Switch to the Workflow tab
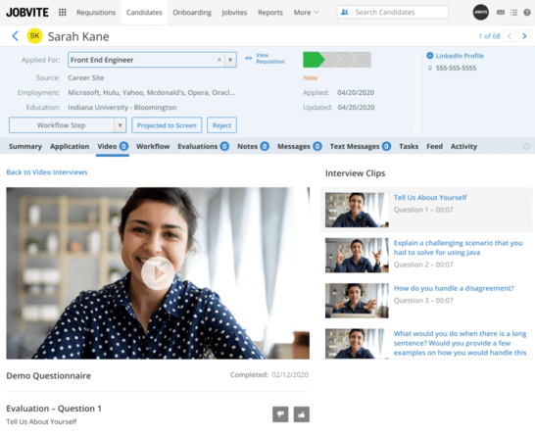 pos(153,146)
